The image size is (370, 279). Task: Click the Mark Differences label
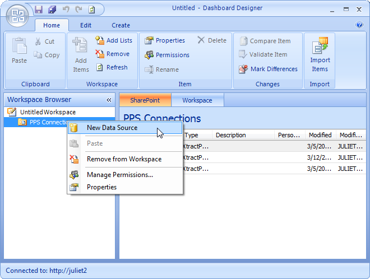click(x=274, y=69)
